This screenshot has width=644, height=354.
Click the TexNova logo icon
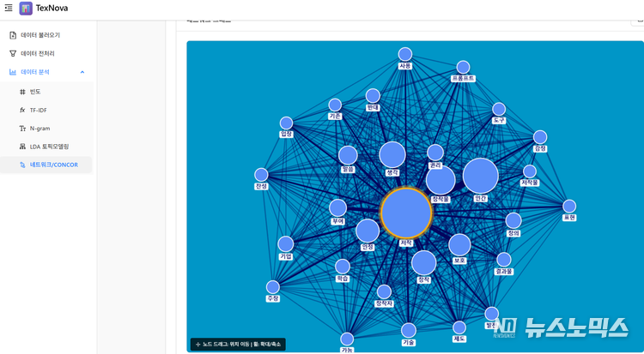click(26, 9)
